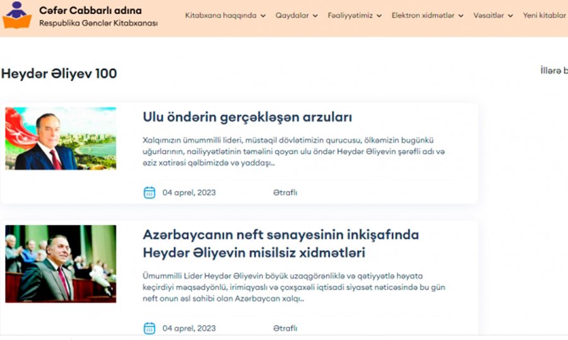Click date text of neft sənayesi article
The width and height of the screenshot is (568, 340).
point(189,328)
